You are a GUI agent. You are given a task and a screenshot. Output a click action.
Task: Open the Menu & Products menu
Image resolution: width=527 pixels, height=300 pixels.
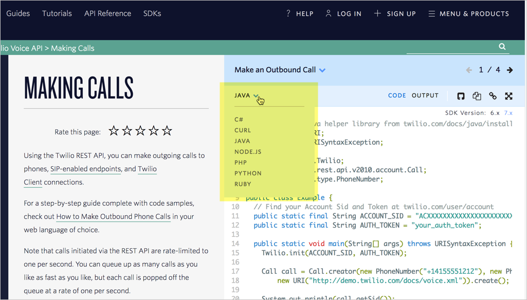pos(468,14)
